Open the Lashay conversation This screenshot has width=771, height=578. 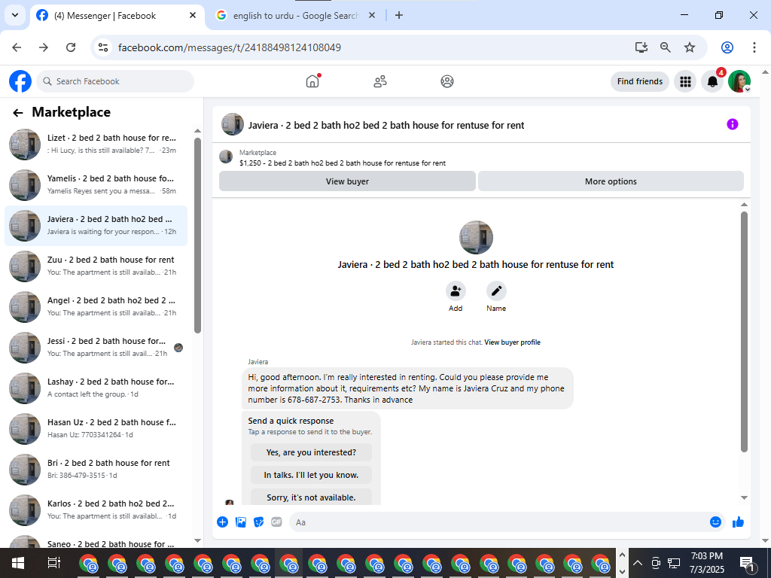coord(96,388)
